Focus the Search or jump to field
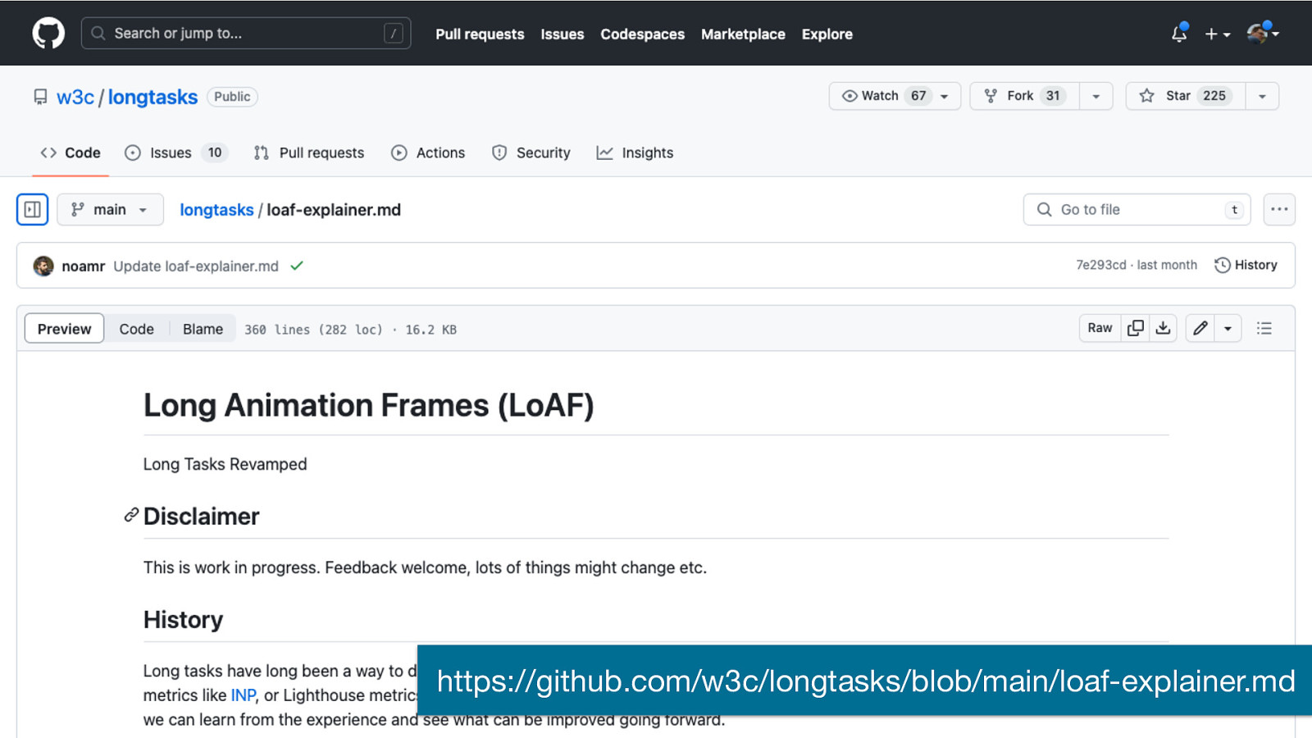1312x738 pixels. coord(246,34)
